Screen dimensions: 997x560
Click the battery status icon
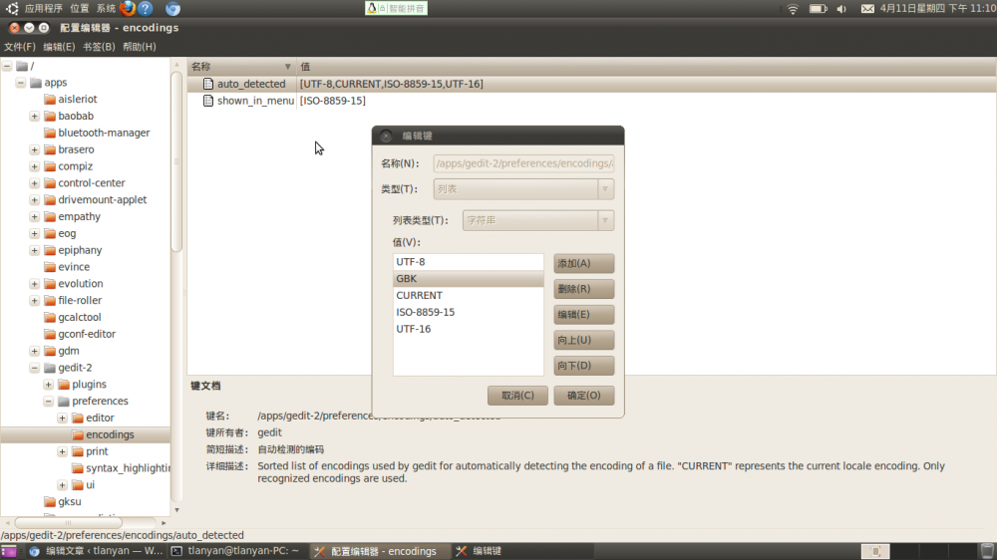pyautogui.click(x=818, y=9)
